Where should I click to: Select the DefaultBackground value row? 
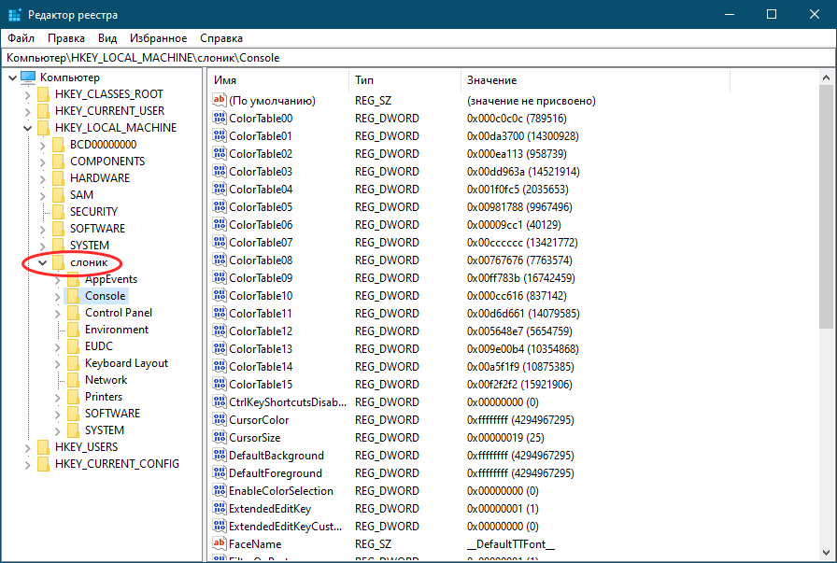tap(276, 456)
